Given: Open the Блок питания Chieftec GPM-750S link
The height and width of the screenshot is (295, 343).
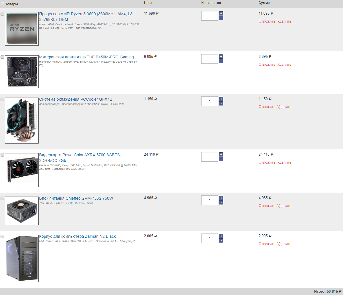Looking at the screenshot, I should [76, 198].
